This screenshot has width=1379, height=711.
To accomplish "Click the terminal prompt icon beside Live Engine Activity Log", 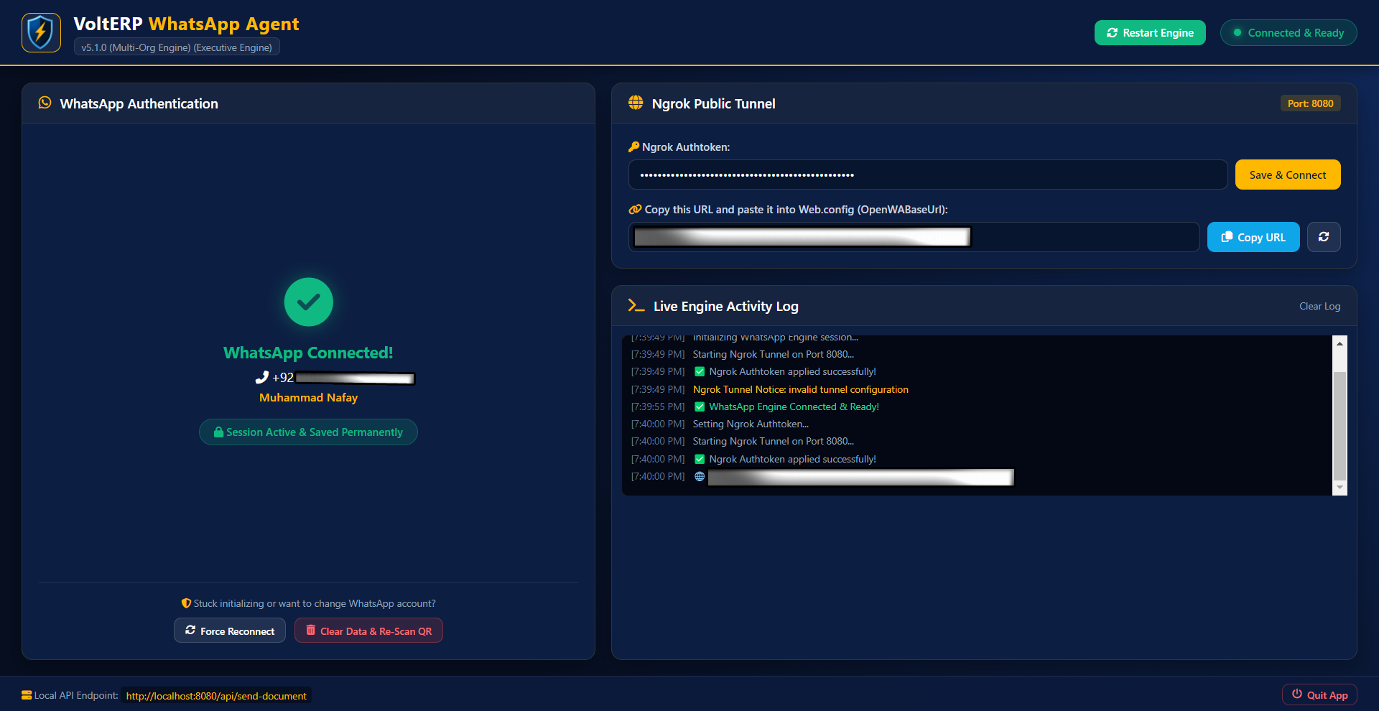I will pyautogui.click(x=636, y=306).
